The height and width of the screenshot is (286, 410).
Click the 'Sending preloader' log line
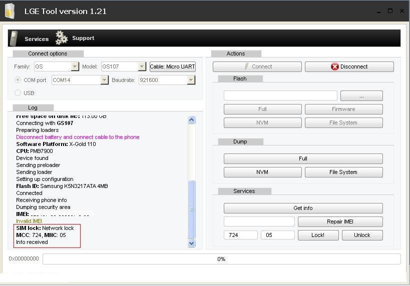(x=38, y=165)
